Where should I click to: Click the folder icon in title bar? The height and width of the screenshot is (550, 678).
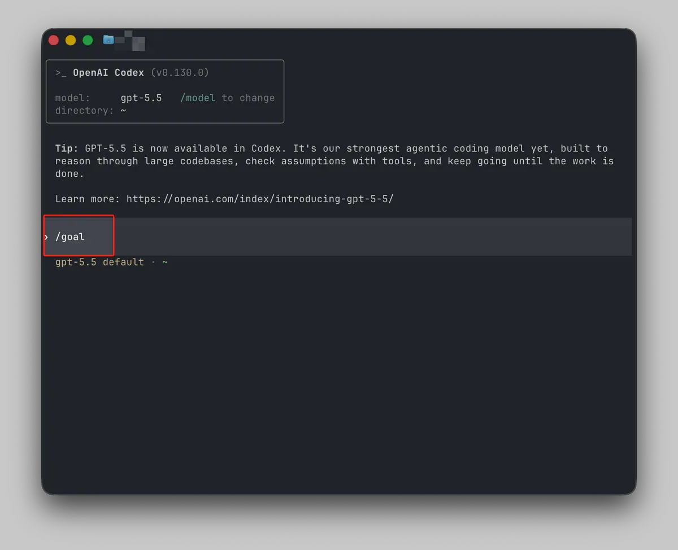coord(108,40)
